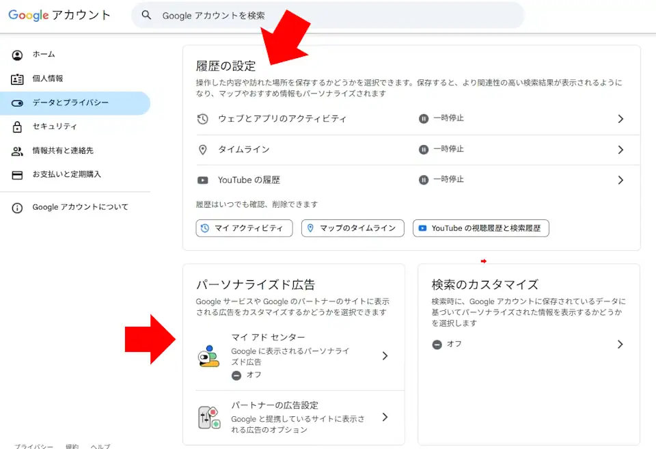The height and width of the screenshot is (449, 656).
Task: Open the タイムライン row
Action: [x=418, y=150]
